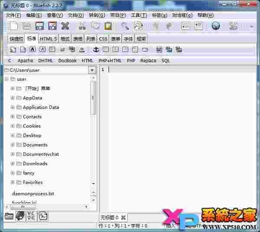Viewport: 260px width, 232px height.
Task: Open the 工具(T) menu
Action: 139,16
